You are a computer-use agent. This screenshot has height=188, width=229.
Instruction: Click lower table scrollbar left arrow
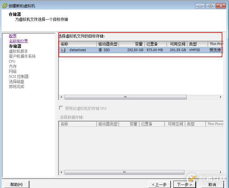[61, 173]
